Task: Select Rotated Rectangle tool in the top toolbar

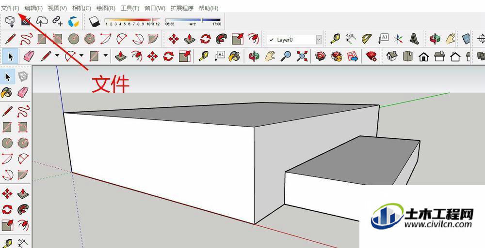Action: pyautogui.click(x=58, y=39)
